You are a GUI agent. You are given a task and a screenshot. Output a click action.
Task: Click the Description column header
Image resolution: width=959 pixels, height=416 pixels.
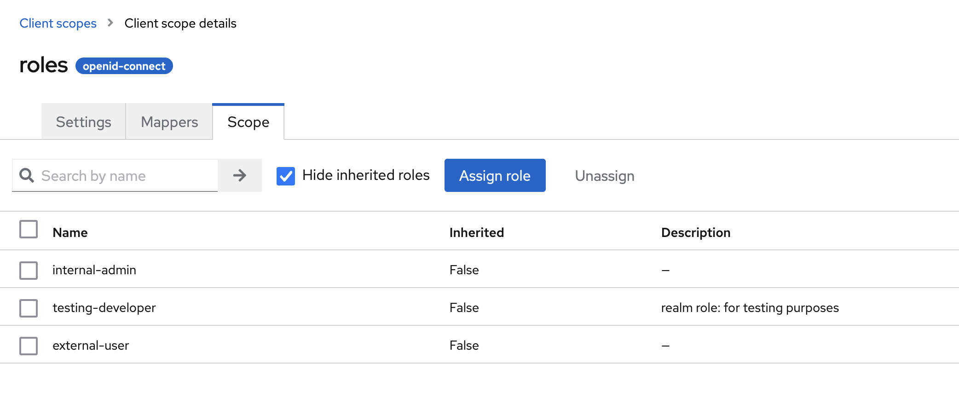tap(696, 232)
